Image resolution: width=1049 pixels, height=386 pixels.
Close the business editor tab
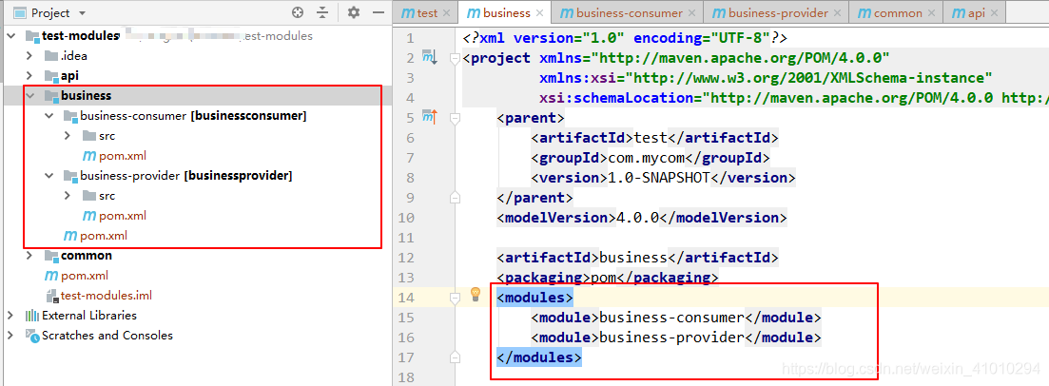540,12
